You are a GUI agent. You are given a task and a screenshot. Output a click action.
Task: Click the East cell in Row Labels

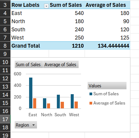click(30, 13)
